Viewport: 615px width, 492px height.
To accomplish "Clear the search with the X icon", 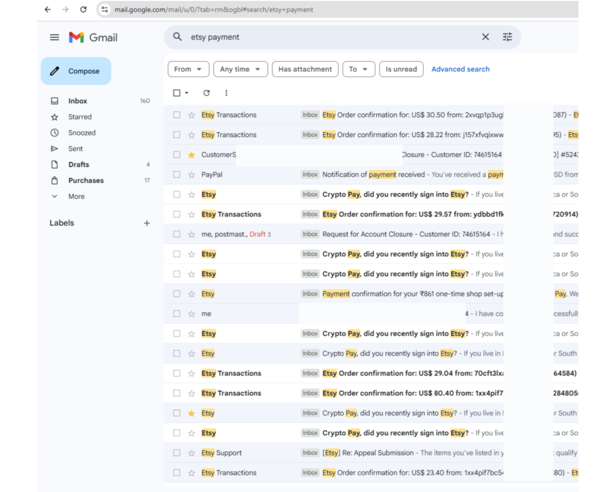I will click(485, 37).
